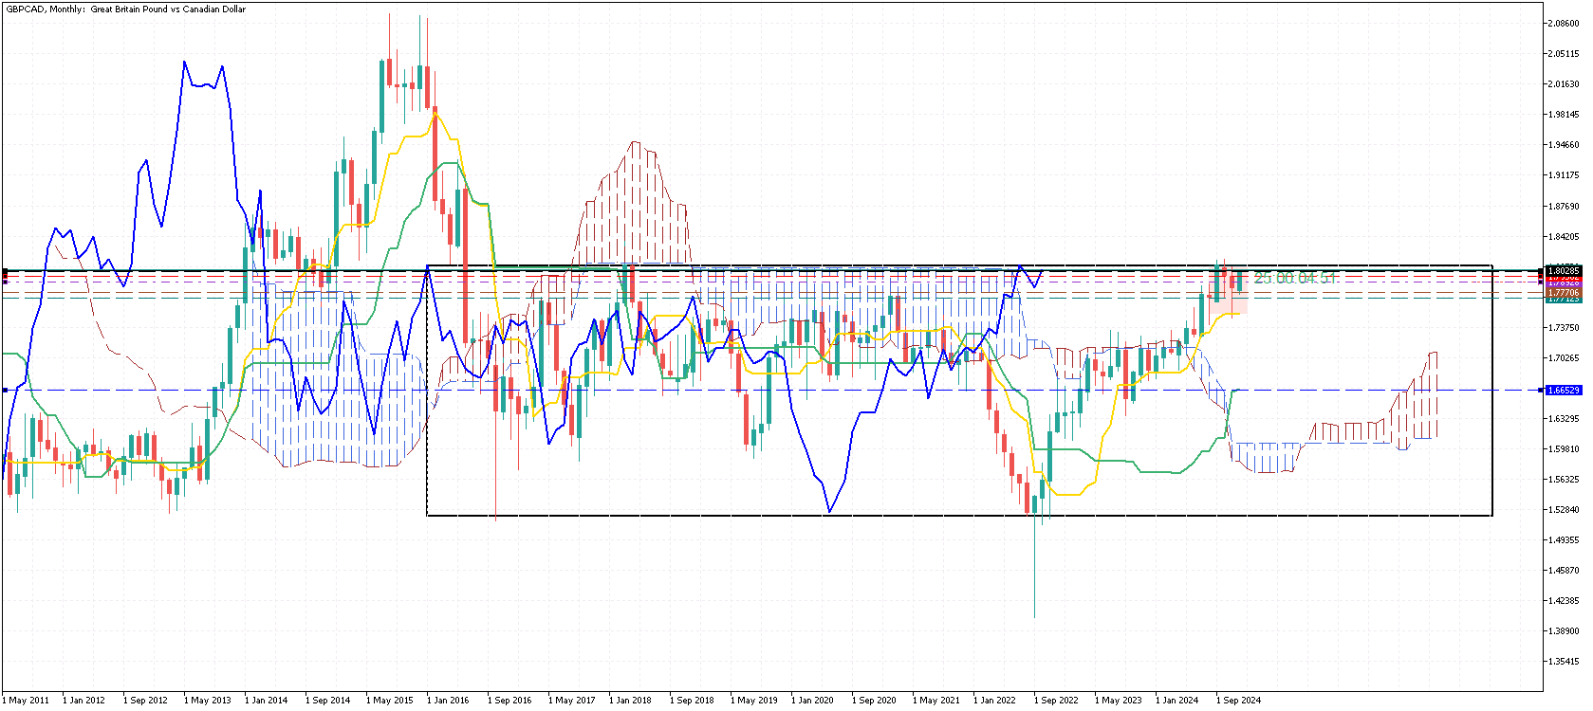Screen dimensions: 1593x711
Task: Click the 2.08600 price scale value
Action: [x=1564, y=24]
